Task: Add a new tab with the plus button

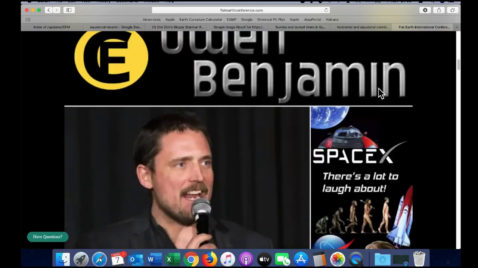Action: click(x=456, y=27)
